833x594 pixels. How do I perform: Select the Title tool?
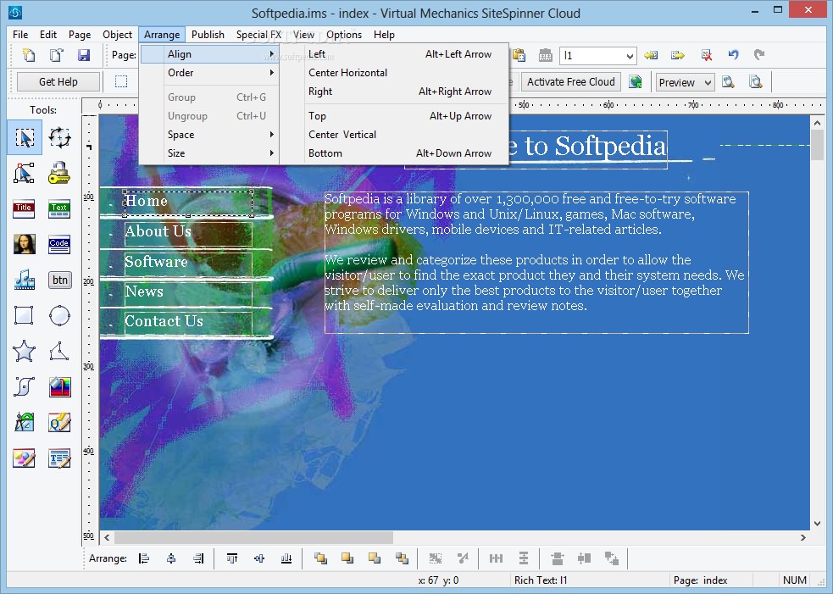[x=24, y=209]
